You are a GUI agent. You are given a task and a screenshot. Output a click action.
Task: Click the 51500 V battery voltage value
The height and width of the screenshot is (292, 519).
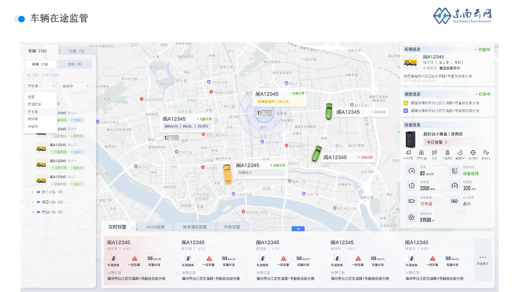pos(427,220)
